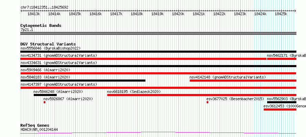Select the black nsv5556846 variant bar
The image size is (306, 137).
159,52
